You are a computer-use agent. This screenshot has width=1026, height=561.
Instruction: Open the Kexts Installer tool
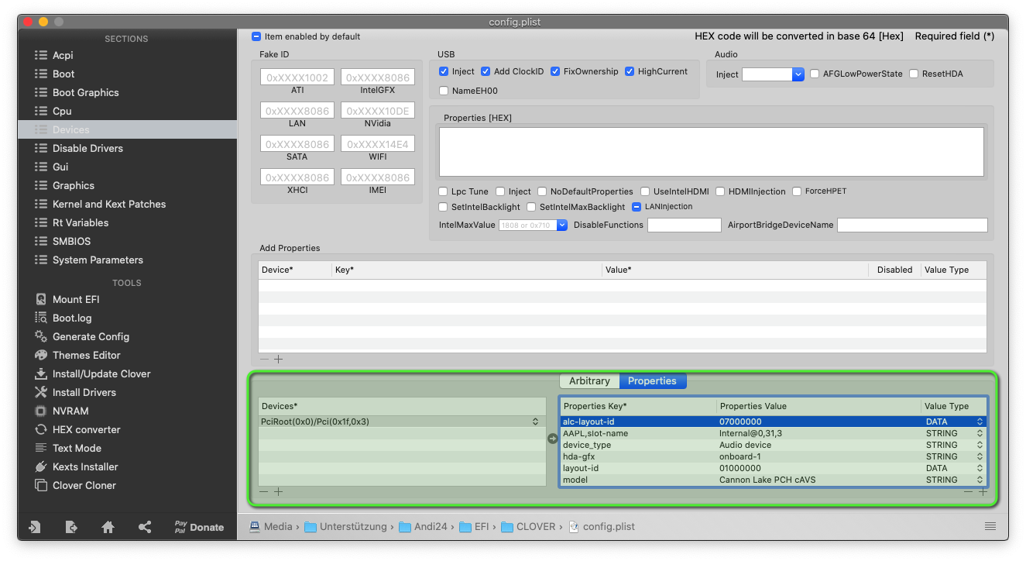click(x=84, y=466)
